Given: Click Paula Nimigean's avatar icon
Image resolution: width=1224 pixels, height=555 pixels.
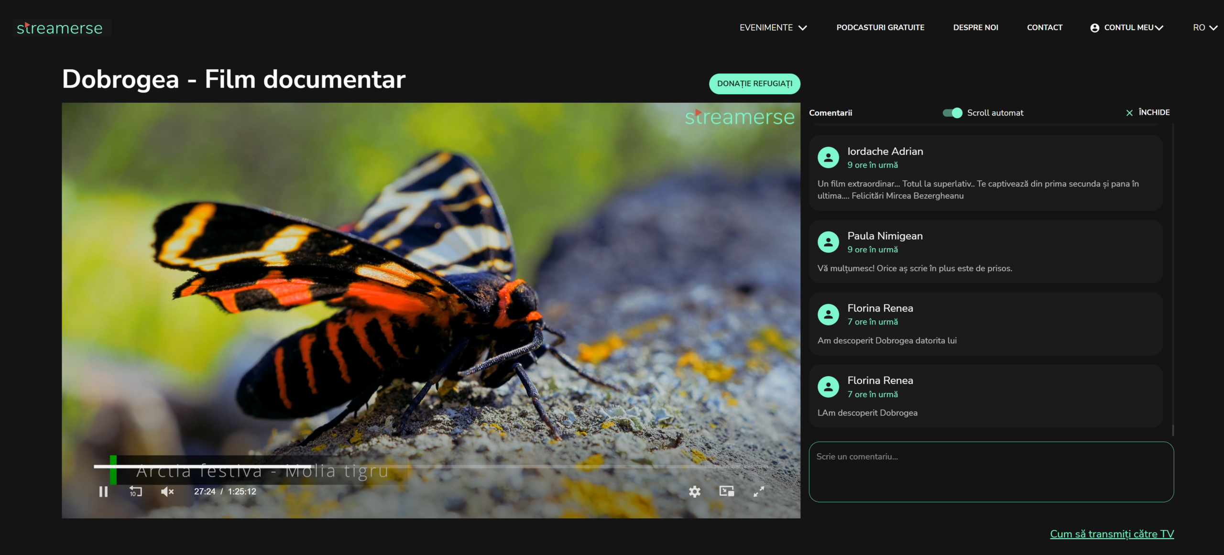Looking at the screenshot, I should pos(828,242).
